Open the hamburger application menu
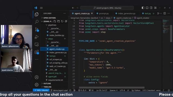Viewport: 173px width, 97px height. coord(41,8)
